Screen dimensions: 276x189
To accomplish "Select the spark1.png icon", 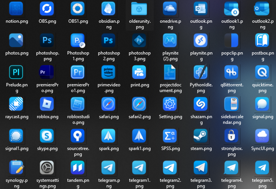I will point(139,136).
